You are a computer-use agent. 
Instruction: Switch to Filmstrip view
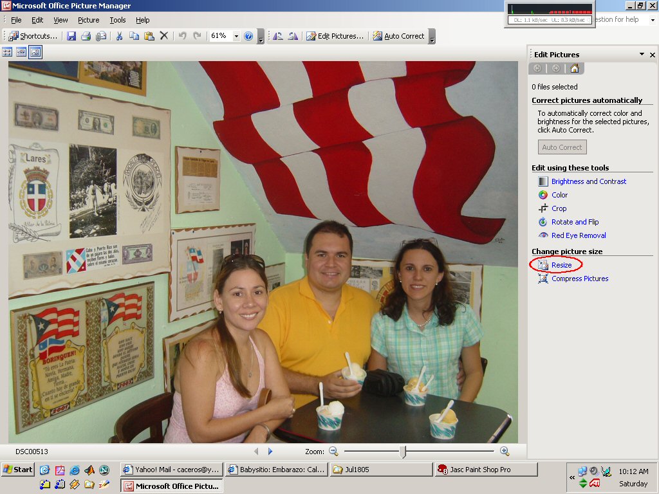pyautogui.click(x=21, y=52)
